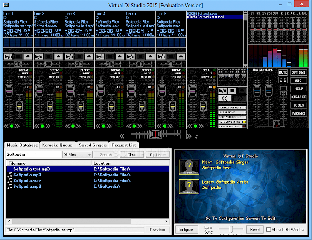
Task: Check Show CDG Window checkbox
Action: (x=268, y=230)
